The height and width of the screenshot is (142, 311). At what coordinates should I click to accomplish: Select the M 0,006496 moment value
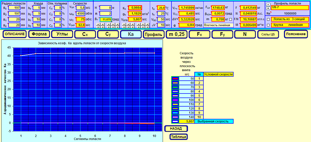click(248, 25)
